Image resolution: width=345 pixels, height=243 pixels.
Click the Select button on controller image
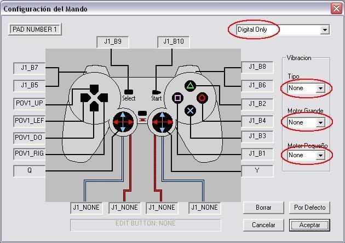coord(129,92)
